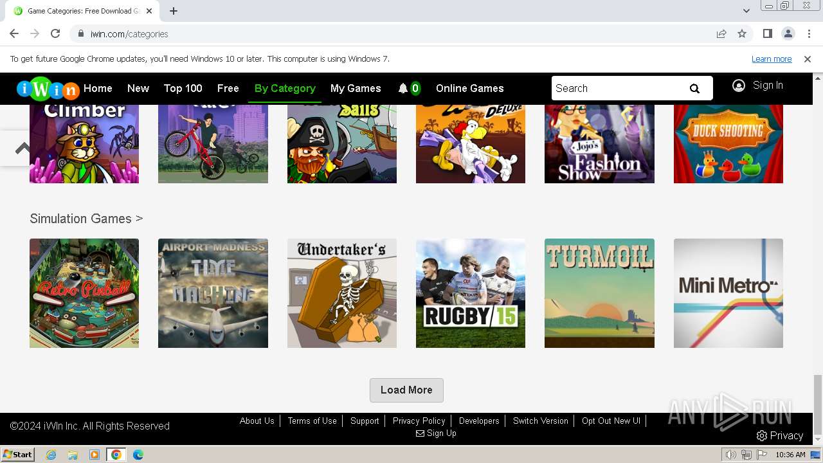Open the Support footer link

(x=365, y=421)
